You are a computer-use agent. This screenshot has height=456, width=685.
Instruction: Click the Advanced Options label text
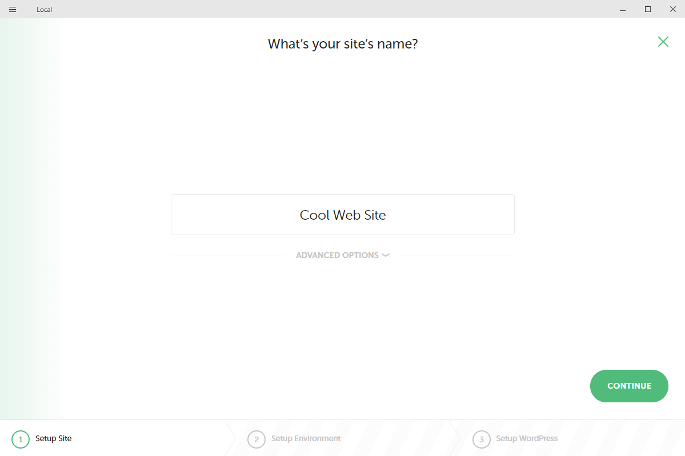337,255
